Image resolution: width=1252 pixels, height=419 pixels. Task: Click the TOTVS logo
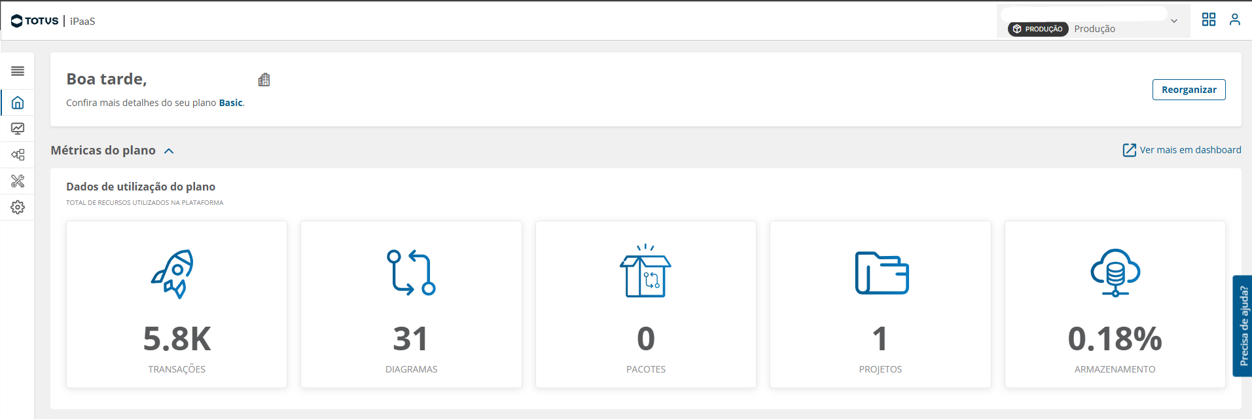click(35, 21)
